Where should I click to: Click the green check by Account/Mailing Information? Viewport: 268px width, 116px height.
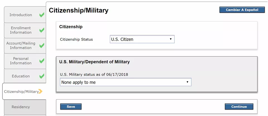tap(42, 45)
